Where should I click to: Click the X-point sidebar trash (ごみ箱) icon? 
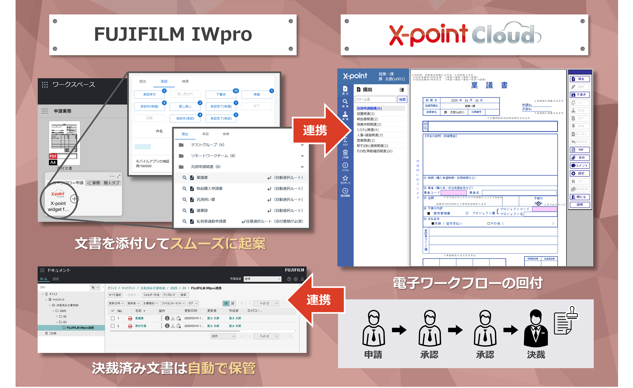click(345, 152)
